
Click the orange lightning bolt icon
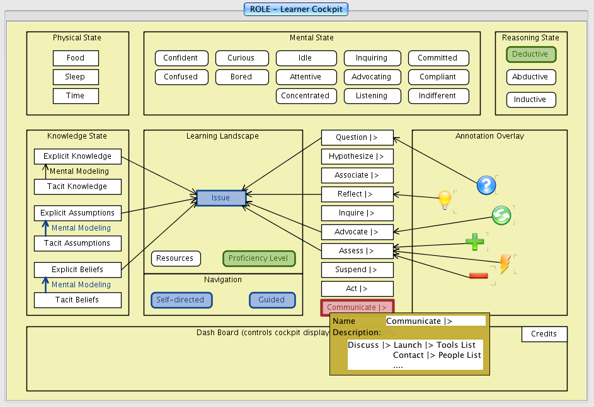tap(505, 264)
